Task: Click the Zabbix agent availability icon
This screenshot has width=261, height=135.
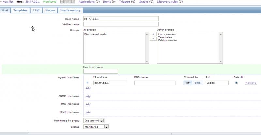Action: pos(62,2)
